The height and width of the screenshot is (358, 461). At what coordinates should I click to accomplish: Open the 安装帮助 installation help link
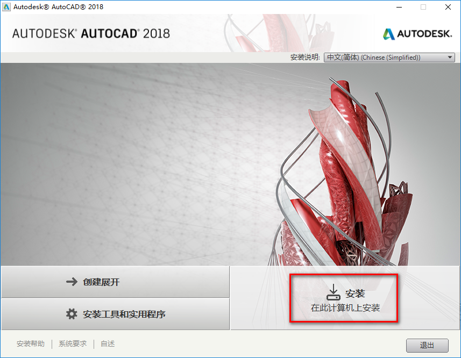click(x=30, y=343)
